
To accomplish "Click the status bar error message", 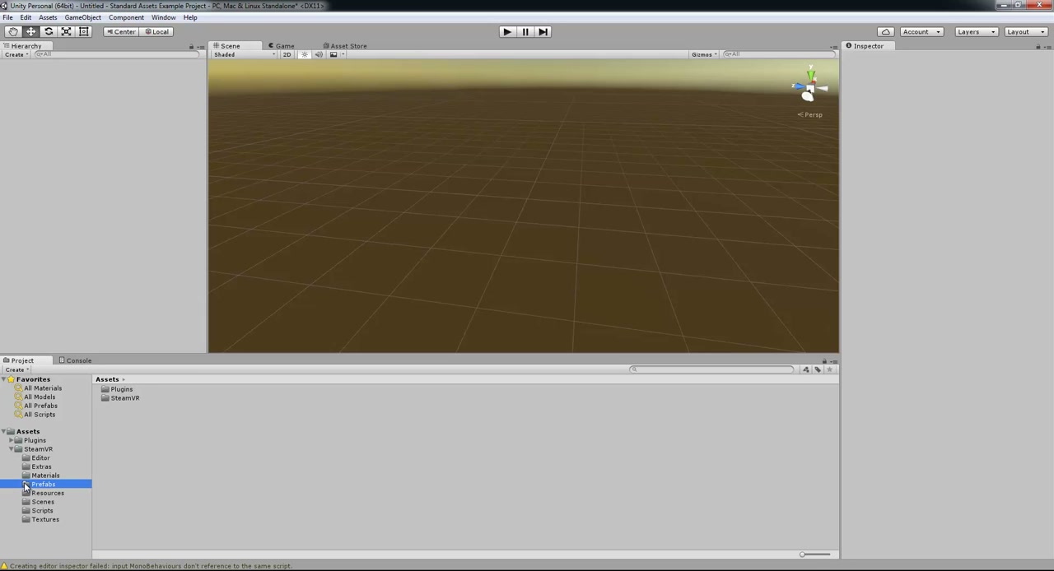I will 148,566.
